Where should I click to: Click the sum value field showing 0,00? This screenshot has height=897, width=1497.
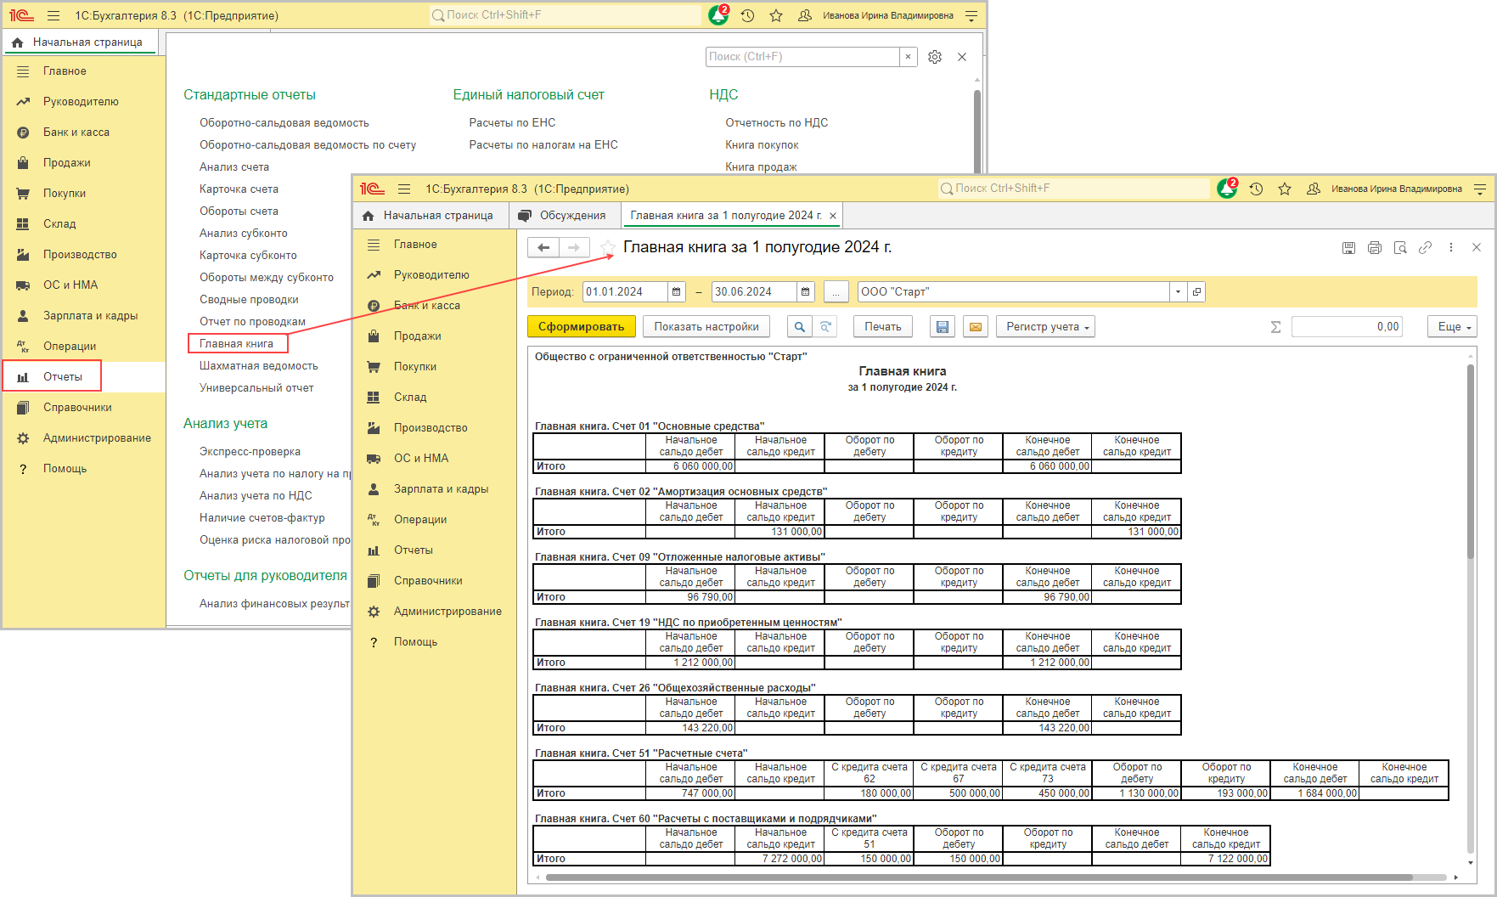pyautogui.click(x=1347, y=327)
